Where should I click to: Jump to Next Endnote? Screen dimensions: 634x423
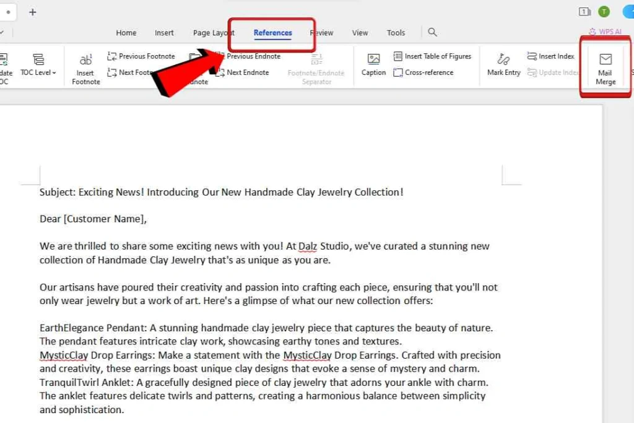(242, 72)
